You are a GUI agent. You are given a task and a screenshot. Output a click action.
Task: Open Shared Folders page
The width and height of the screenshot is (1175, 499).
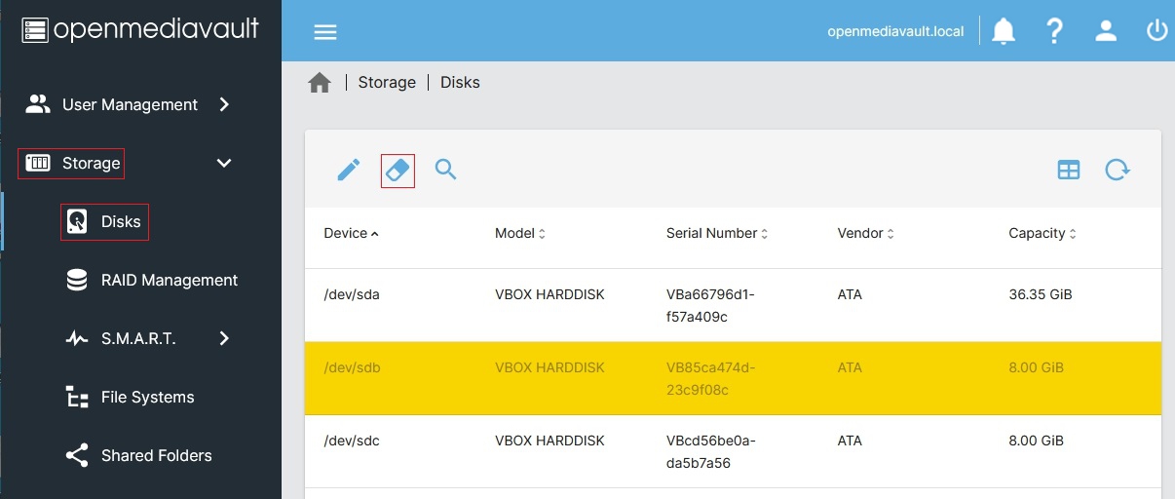(156, 455)
